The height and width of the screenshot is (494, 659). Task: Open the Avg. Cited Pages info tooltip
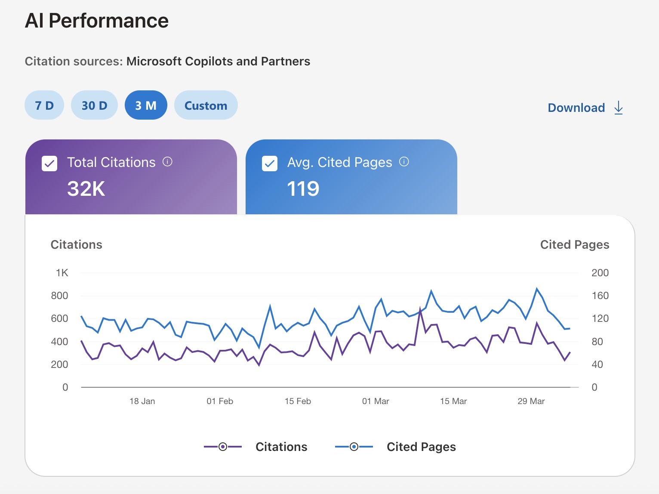403,162
